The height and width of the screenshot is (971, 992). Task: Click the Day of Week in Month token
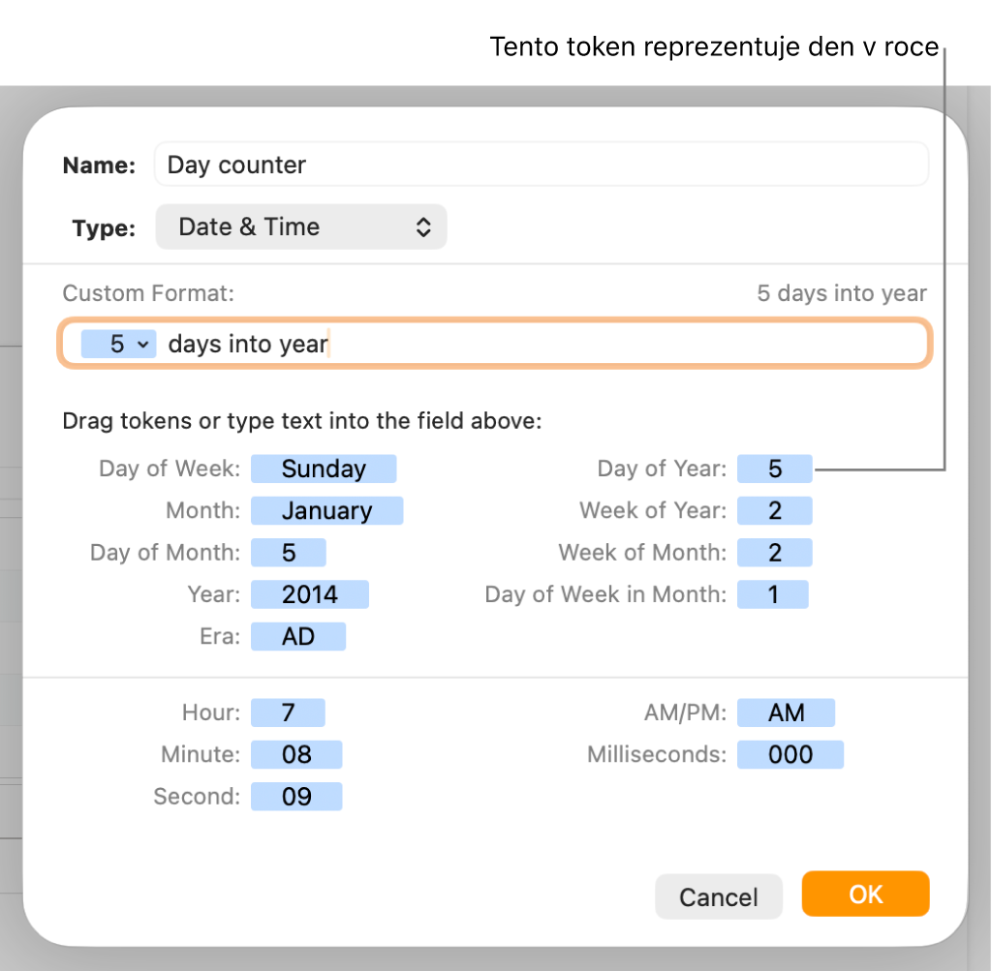772,594
